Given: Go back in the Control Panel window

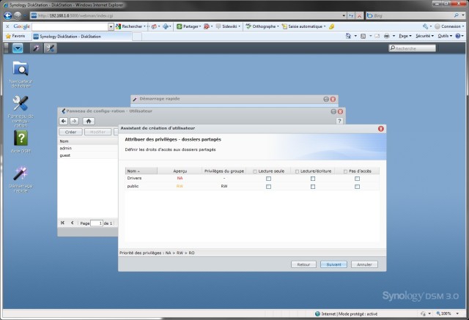Looking at the screenshot, I should 64,121.
